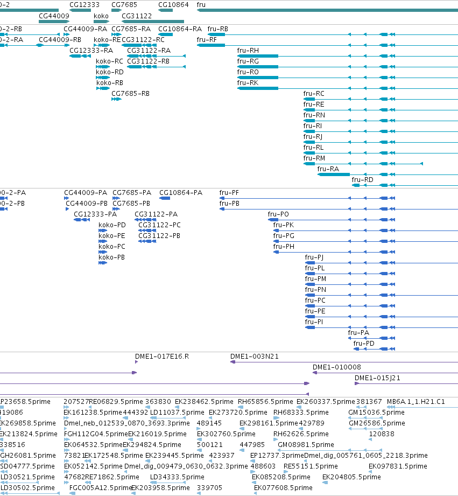Screen dimensions: 458x496
Task: Select the fru-RE transcript label
Action: tap(314, 104)
